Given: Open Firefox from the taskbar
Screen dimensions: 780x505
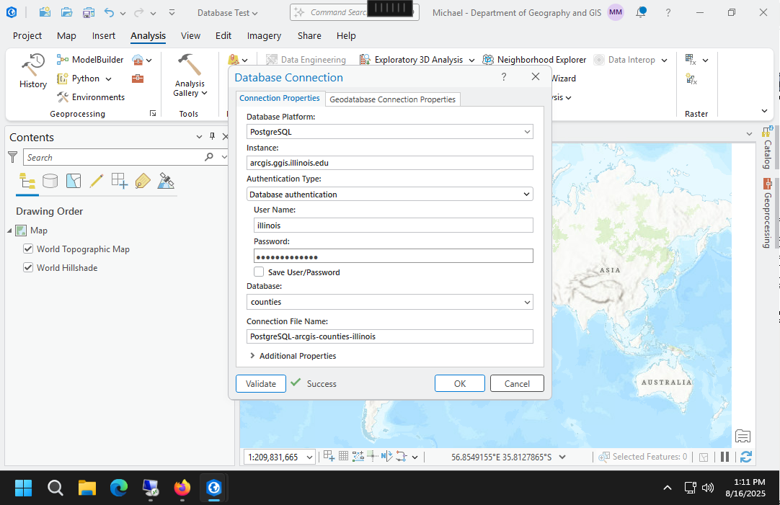Looking at the screenshot, I should click(x=182, y=488).
